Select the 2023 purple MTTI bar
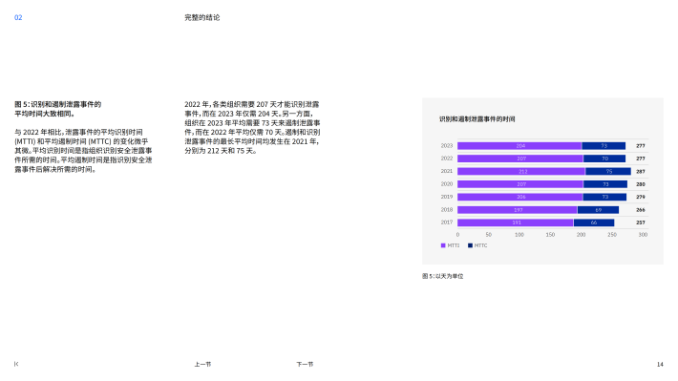 coord(519,146)
